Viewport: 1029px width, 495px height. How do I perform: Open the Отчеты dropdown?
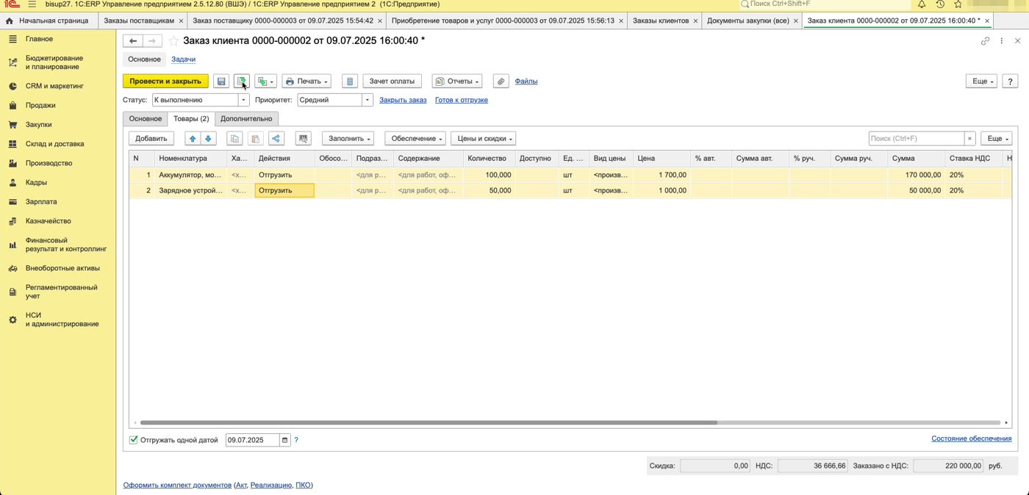457,81
